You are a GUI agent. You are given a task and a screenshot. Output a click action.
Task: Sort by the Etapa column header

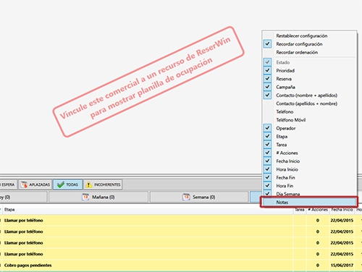pos(9,210)
